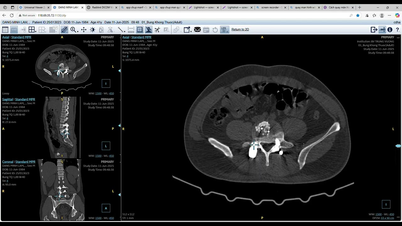Click series number 4 in main view

(x=128, y=56)
